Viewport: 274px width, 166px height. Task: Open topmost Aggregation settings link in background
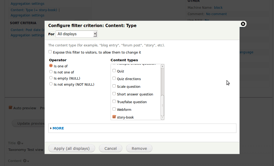27,4
